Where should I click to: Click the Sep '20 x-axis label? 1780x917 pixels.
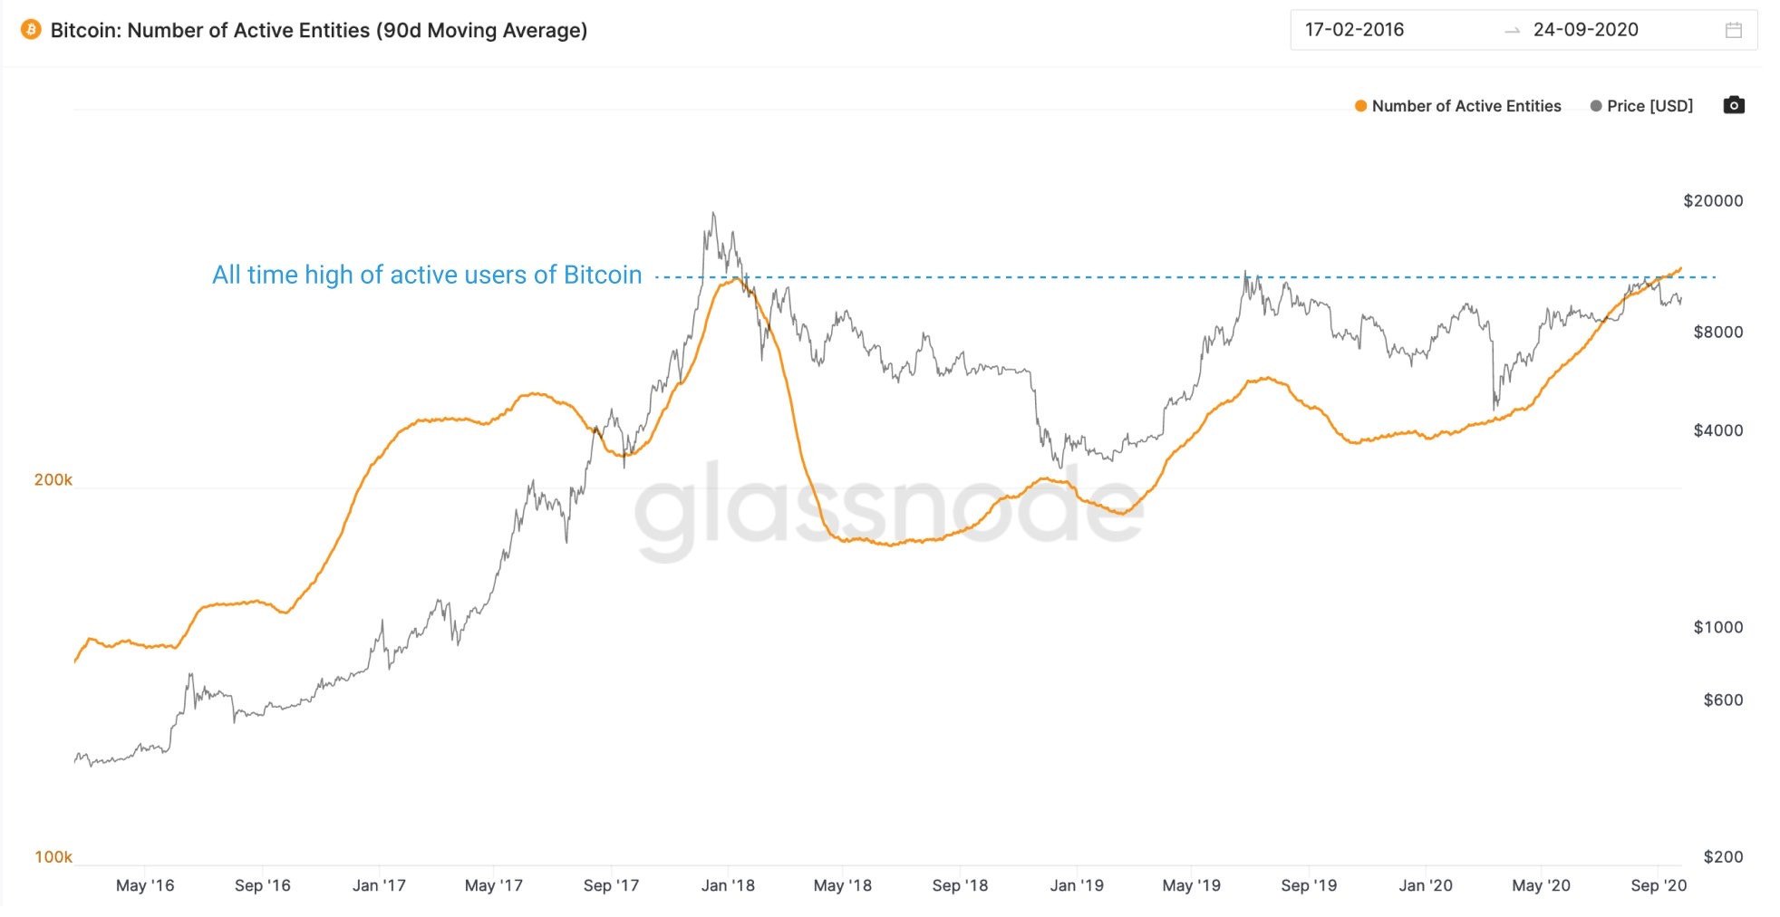1658,885
